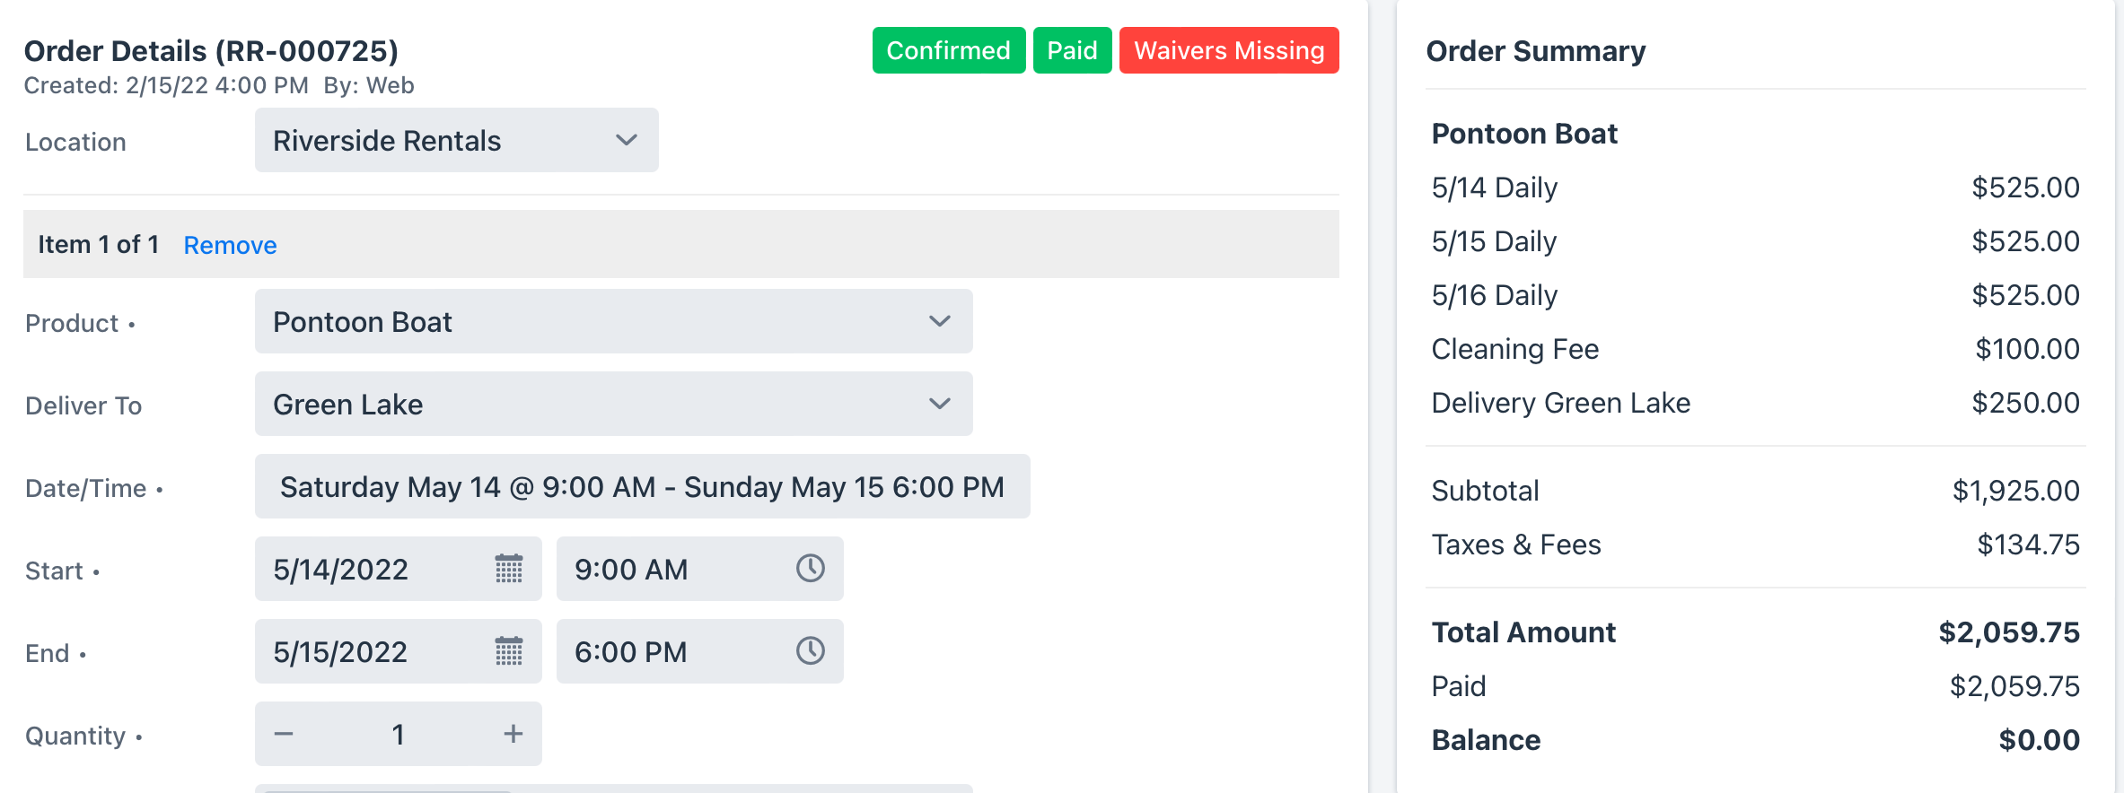This screenshot has height=793, width=2124.
Task: Open the Product dropdown showing Pontoon Boat
Action: [614, 321]
